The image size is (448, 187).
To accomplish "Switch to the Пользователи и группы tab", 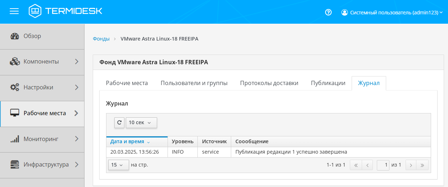I will click(x=194, y=83).
